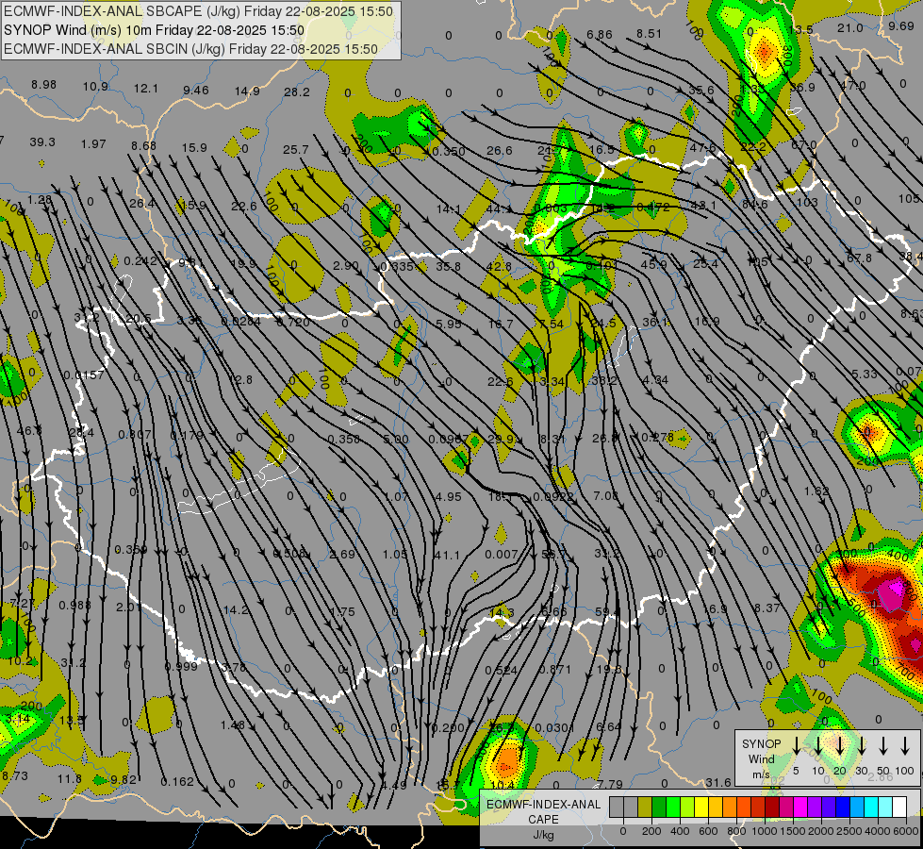Click the station value 103
Image resolution: width=923 pixels, height=849 pixels.
pos(807,202)
